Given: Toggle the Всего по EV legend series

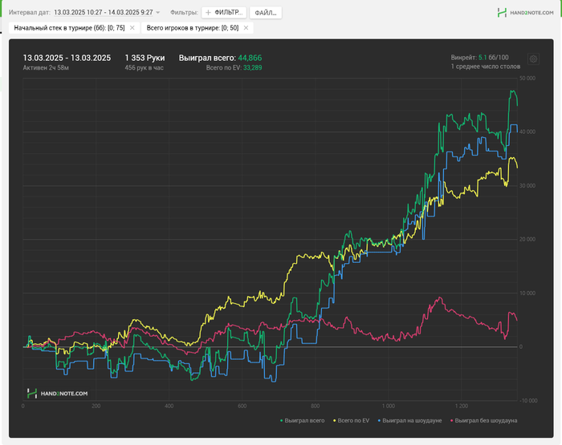Looking at the screenshot, I should [352, 421].
